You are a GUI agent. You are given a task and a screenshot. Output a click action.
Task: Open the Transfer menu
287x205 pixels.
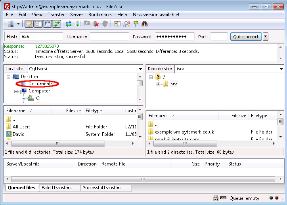(56, 15)
